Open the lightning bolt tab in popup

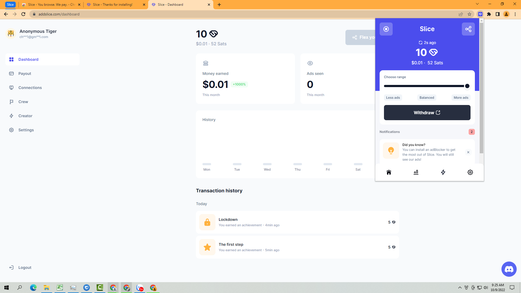443,172
